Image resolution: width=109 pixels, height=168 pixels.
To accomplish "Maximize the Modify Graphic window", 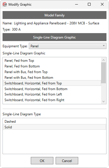I will pos(89,5).
